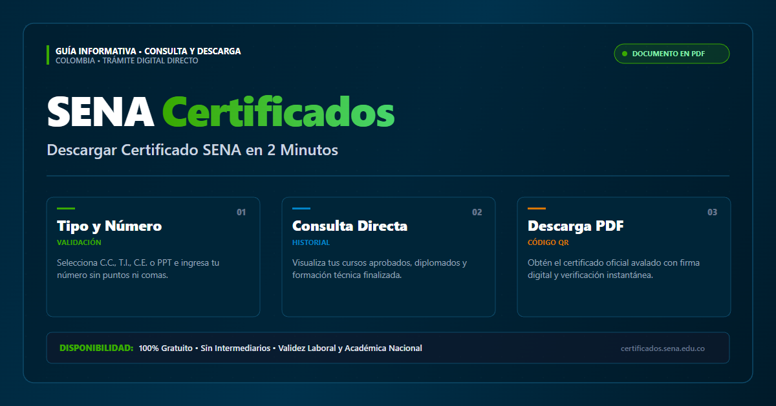Click step number 02
Screen dimensions: 776x406
[477, 212]
